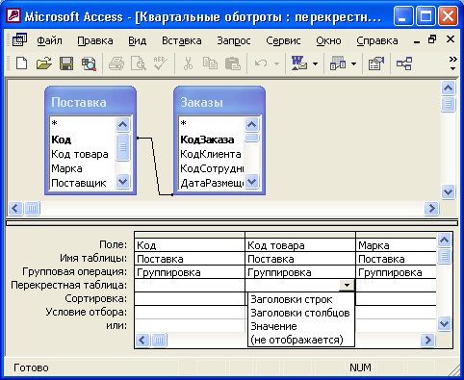Click the Сортировка cell under Код column
This screenshot has height=380, width=464.
[x=190, y=299]
